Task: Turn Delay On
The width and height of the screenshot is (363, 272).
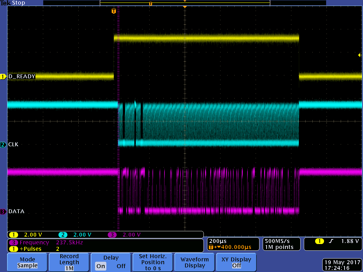Action: tap(101, 266)
